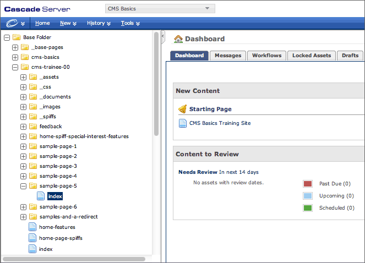Click the Cascade swirl logo icon
365x263 pixels.
pos(12,23)
